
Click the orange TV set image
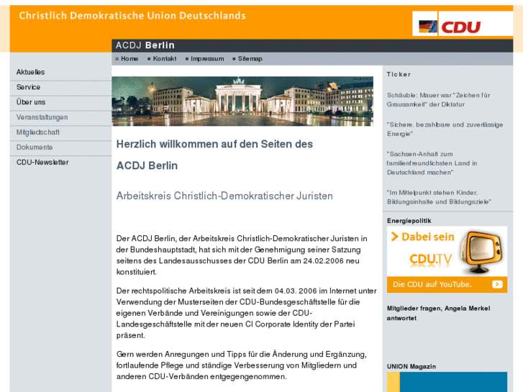click(482, 252)
